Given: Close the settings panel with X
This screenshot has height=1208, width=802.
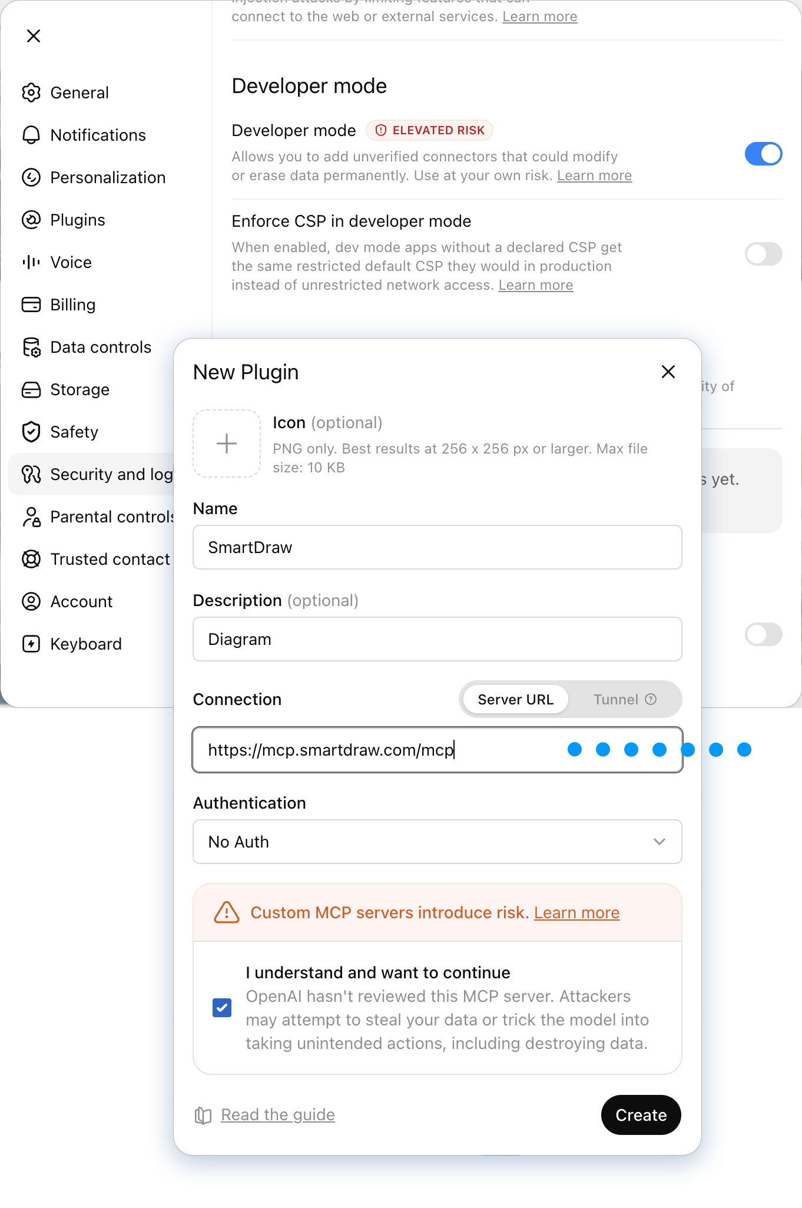Looking at the screenshot, I should point(34,36).
